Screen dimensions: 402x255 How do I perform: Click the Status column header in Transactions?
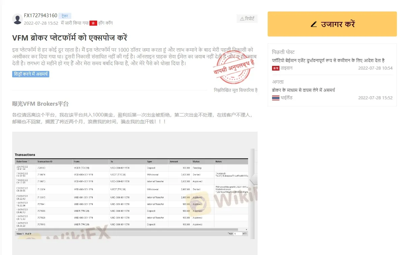pyautogui.click(x=196, y=162)
